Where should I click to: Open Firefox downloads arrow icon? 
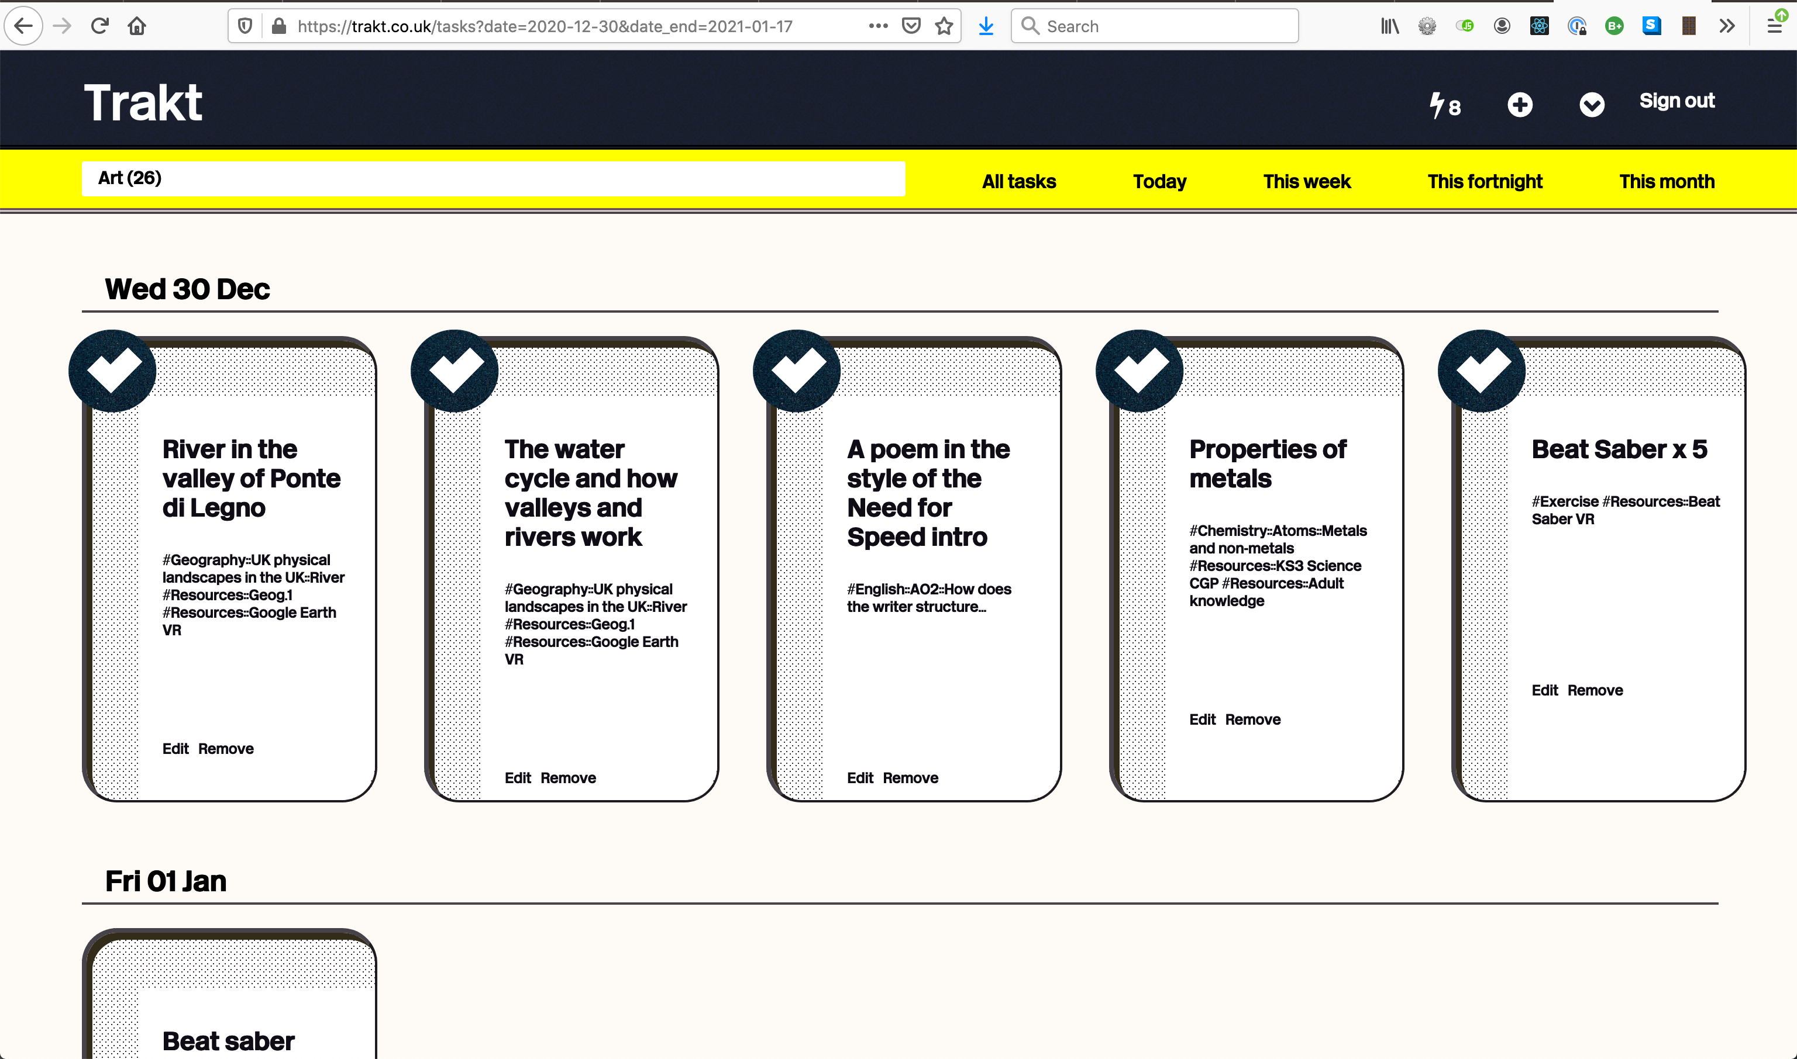(x=986, y=26)
